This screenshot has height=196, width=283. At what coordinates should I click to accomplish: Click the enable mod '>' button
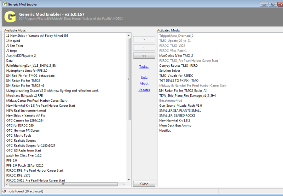144,39
